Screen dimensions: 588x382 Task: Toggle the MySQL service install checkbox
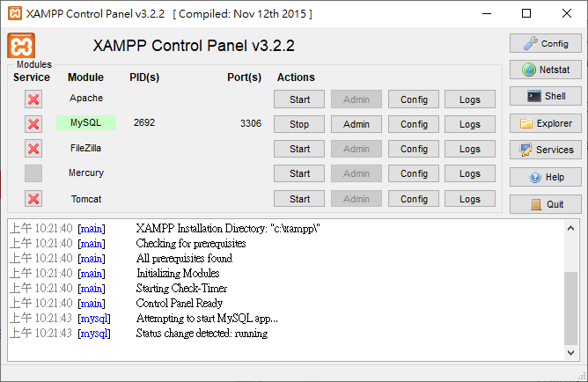click(x=33, y=124)
